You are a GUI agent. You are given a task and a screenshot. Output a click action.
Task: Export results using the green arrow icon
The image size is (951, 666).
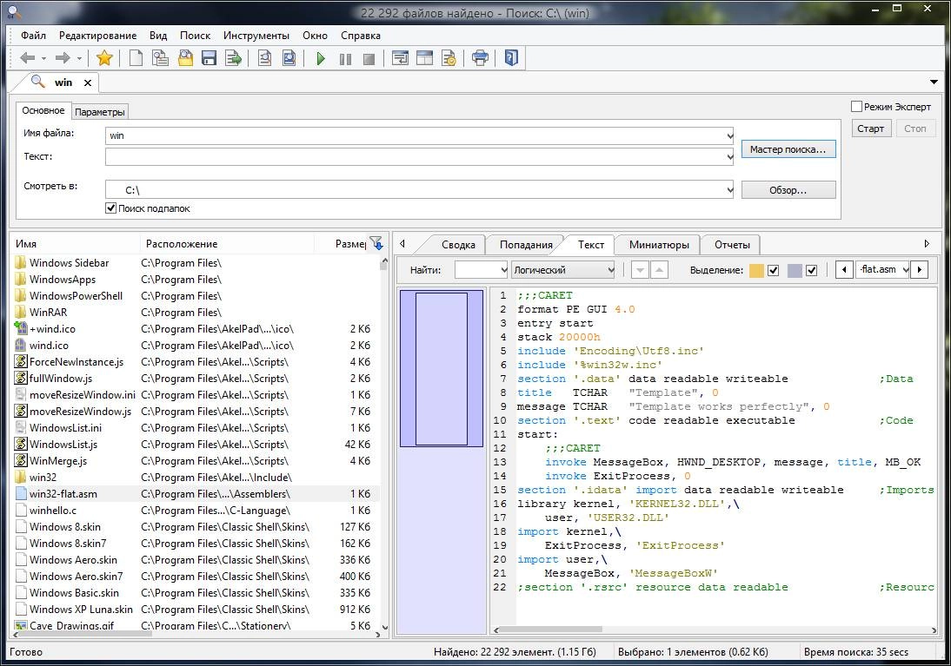point(234,58)
